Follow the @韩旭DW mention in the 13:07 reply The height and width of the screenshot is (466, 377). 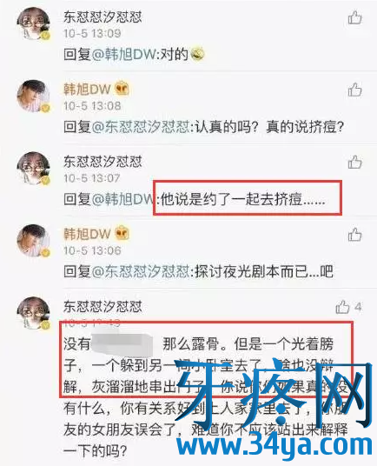click(123, 199)
